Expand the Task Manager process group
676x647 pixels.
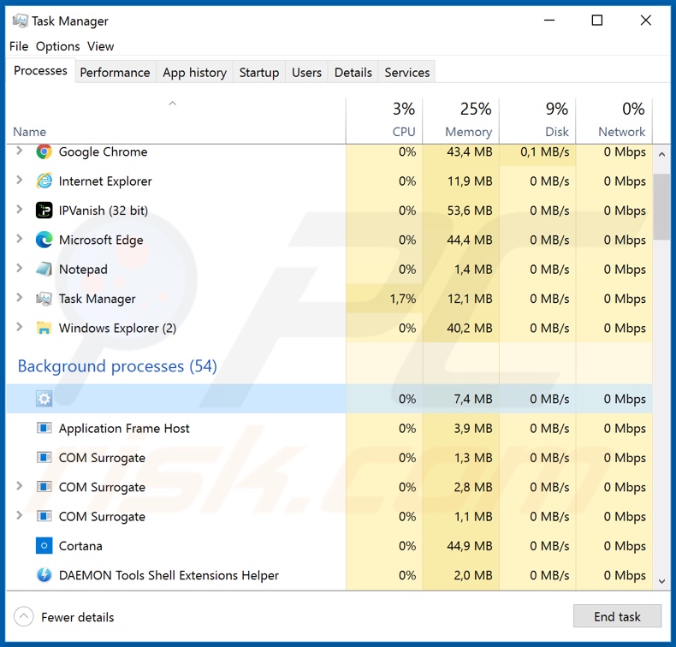pos(19,298)
